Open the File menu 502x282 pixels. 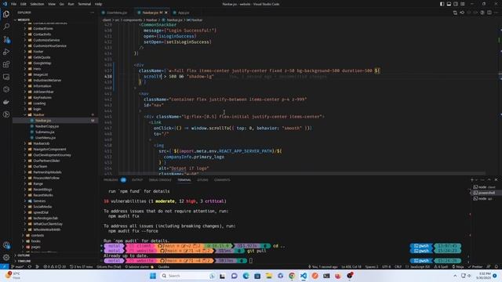(x=14, y=4)
